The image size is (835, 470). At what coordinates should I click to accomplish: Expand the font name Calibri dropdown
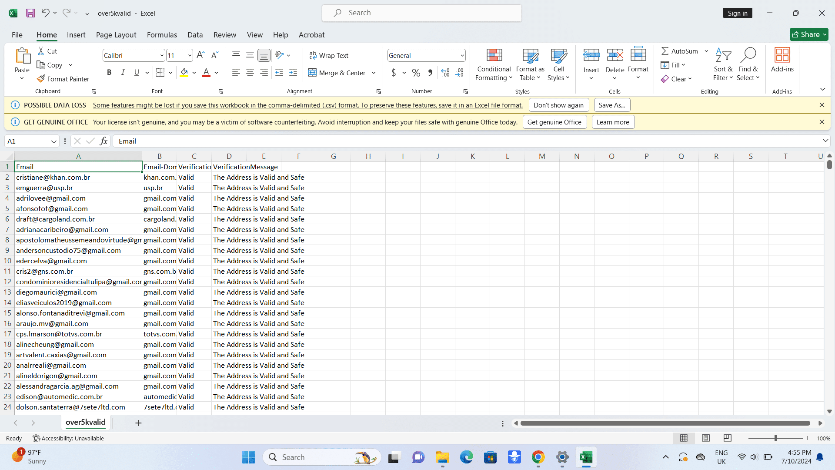[162, 55]
